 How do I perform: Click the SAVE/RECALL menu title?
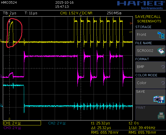[x=148, y=17]
